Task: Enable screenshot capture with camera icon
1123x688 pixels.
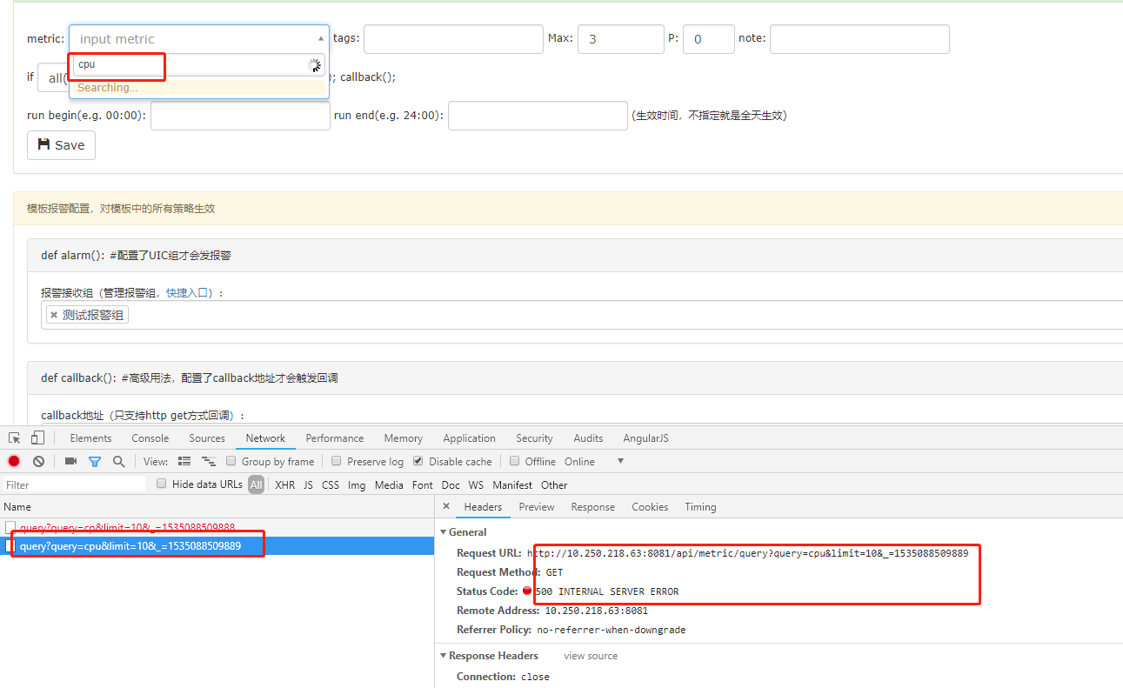Action: point(70,461)
